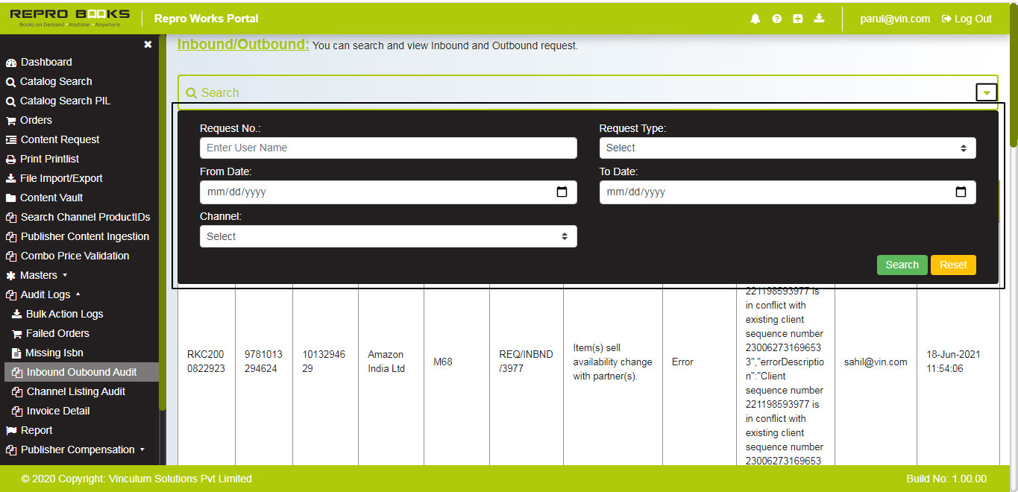This screenshot has height=492, width=1018.
Task: Click the File Import/Export icon
Action: point(10,178)
